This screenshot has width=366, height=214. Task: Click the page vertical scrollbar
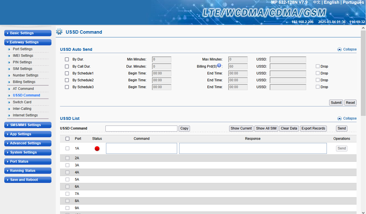pos(363,73)
